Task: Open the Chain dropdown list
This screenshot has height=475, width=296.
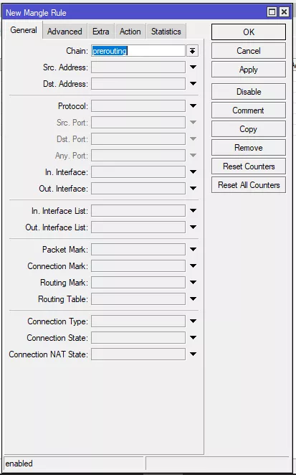Action: point(193,51)
